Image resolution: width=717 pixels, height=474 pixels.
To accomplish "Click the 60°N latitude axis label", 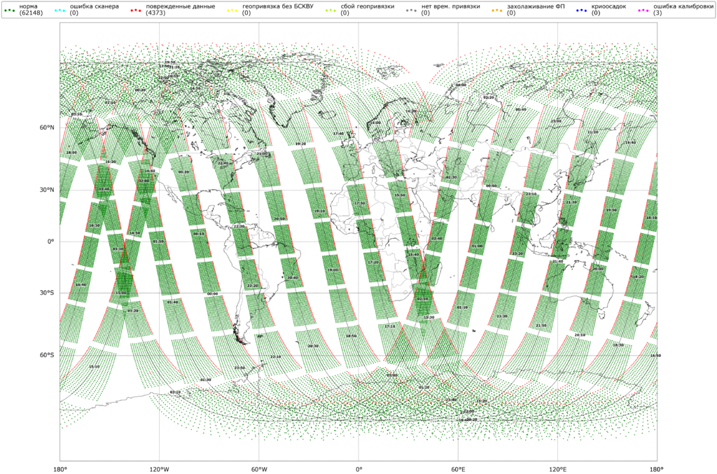I will pyautogui.click(x=47, y=127).
